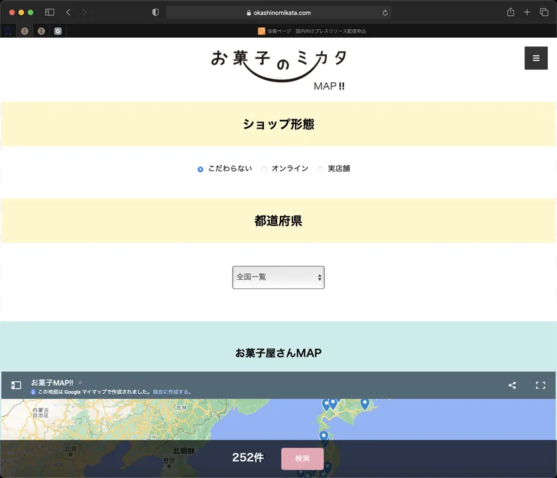Open the hamburger menu on the page
Screen dimensions: 557x478
[x=536, y=58]
